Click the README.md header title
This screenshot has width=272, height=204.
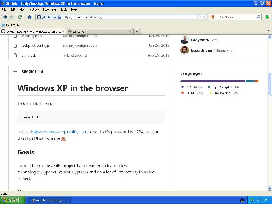pyautogui.click(x=32, y=71)
